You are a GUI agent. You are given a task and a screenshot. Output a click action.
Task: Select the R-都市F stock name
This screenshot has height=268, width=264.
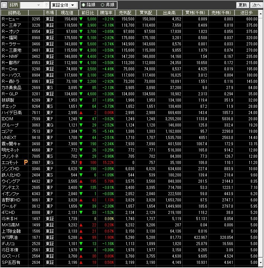click(x=11, y=63)
